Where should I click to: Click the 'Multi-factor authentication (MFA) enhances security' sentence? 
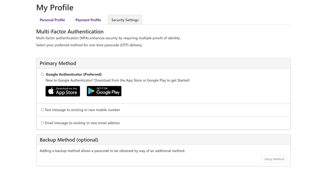click(x=108, y=38)
